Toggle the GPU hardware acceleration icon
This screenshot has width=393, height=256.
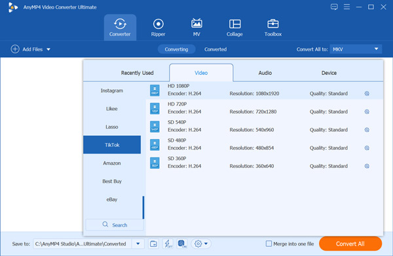182,244
